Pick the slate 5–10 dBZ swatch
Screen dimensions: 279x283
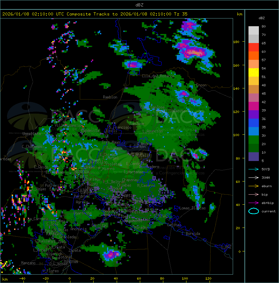(254, 157)
